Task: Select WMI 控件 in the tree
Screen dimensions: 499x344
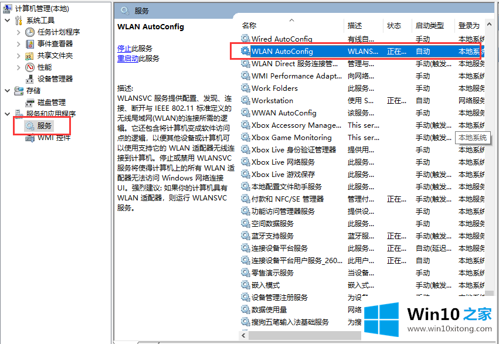Action: coord(54,138)
